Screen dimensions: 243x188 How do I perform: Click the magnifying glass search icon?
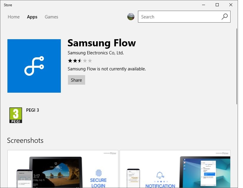click(x=224, y=17)
